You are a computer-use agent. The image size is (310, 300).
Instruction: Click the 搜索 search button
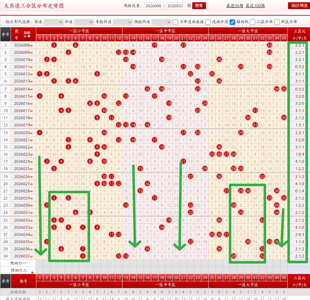199,6
